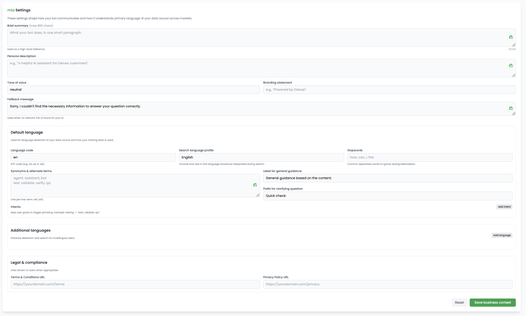Click the Terms & Conditions URL field
Image resolution: width=526 pixels, height=316 pixels.
135,284
